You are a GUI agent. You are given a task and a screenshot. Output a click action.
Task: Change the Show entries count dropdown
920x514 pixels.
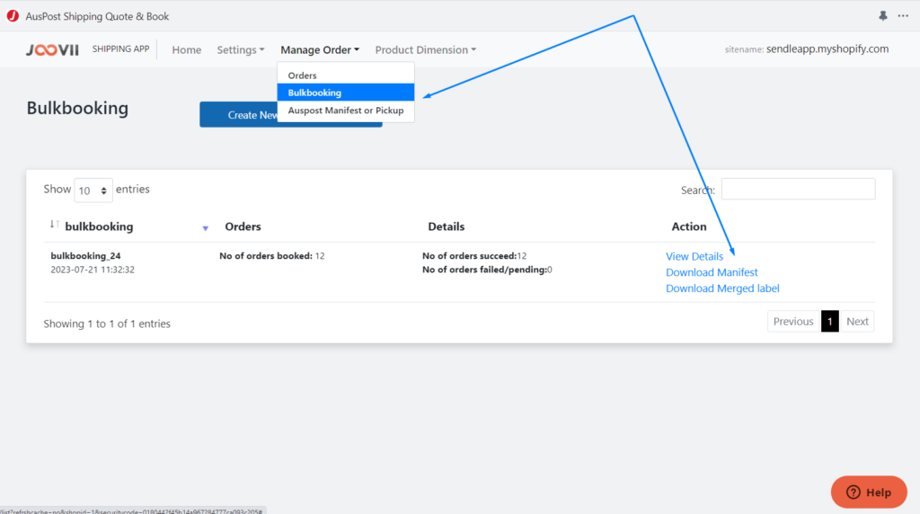click(93, 191)
